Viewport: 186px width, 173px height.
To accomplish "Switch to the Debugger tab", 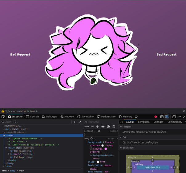I will [x=50, y=117].
